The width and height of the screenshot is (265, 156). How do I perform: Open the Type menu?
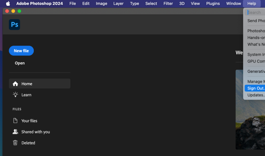[134, 4]
